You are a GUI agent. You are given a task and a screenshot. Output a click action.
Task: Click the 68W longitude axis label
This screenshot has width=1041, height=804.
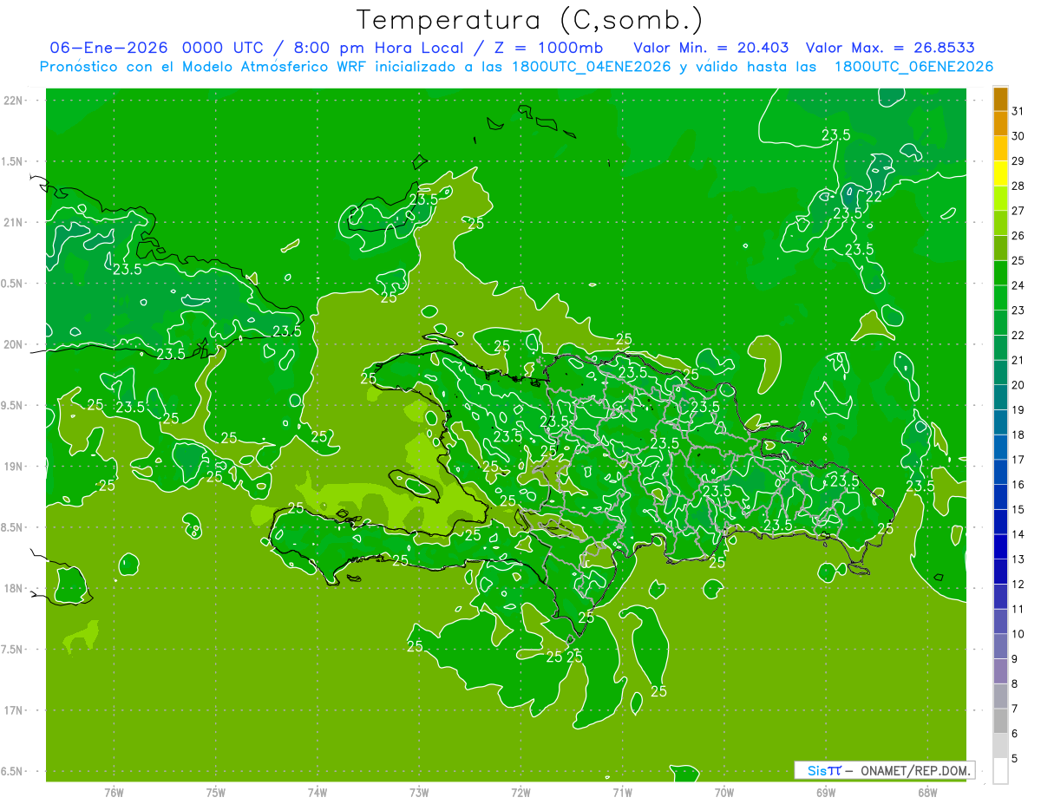click(x=927, y=793)
